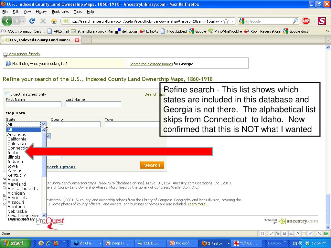Image resolution: width=331 pixels, height=248 pixels.
Task: Open the History menu
Action: click(x=41, y=12)
